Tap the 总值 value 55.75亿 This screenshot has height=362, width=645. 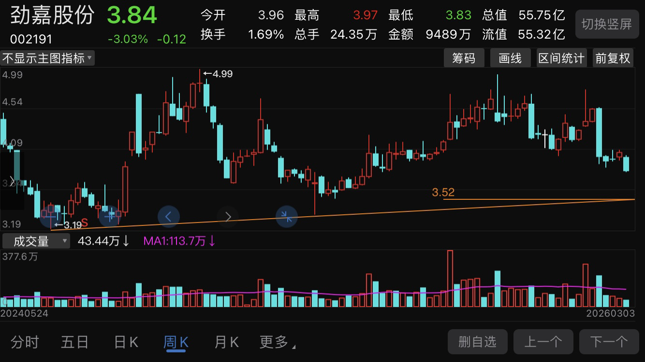coord(542,15)
